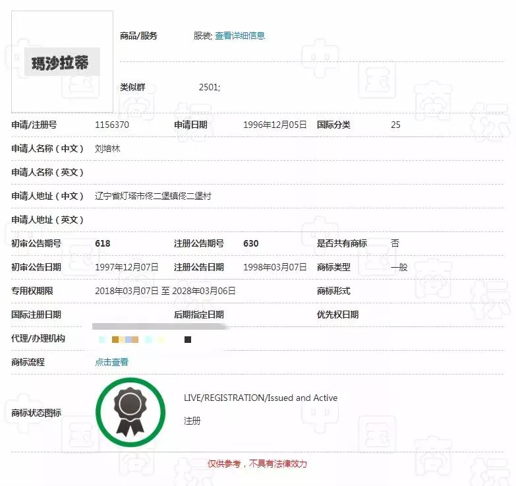This screenshot has height=486, width=516.
Task: Select the 注册公告期号 label
Action: pos(199,243)
